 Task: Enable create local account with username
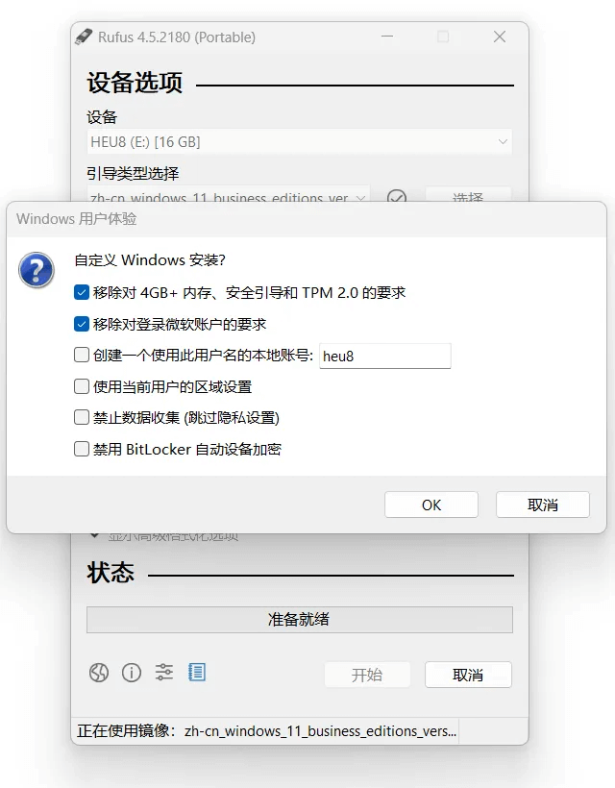coord(82,355)
